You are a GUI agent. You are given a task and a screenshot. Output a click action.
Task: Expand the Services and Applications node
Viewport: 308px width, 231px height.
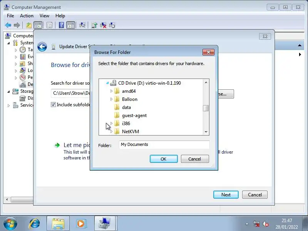(x=8, y=105)
